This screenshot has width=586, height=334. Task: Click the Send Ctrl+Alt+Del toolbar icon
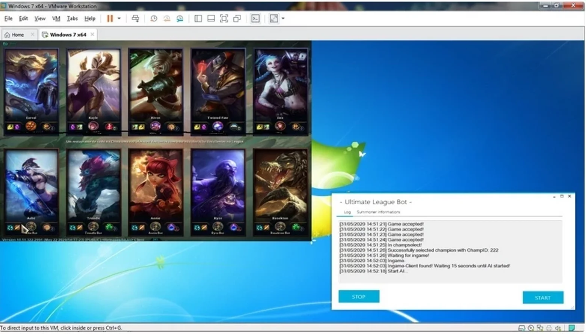tap(136, 18)
